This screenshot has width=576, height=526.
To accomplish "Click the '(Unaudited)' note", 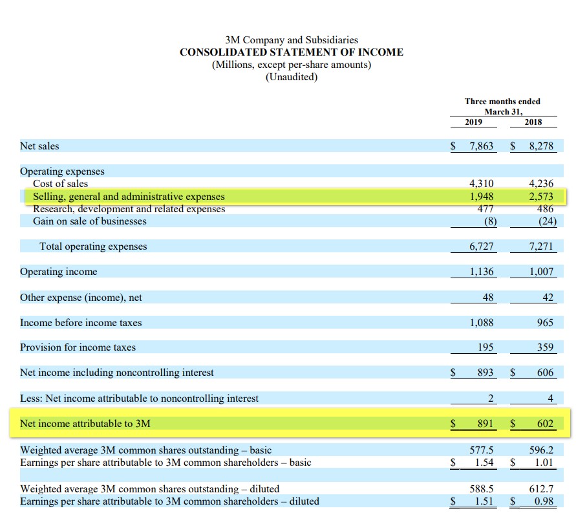I will tap(292, 77).
